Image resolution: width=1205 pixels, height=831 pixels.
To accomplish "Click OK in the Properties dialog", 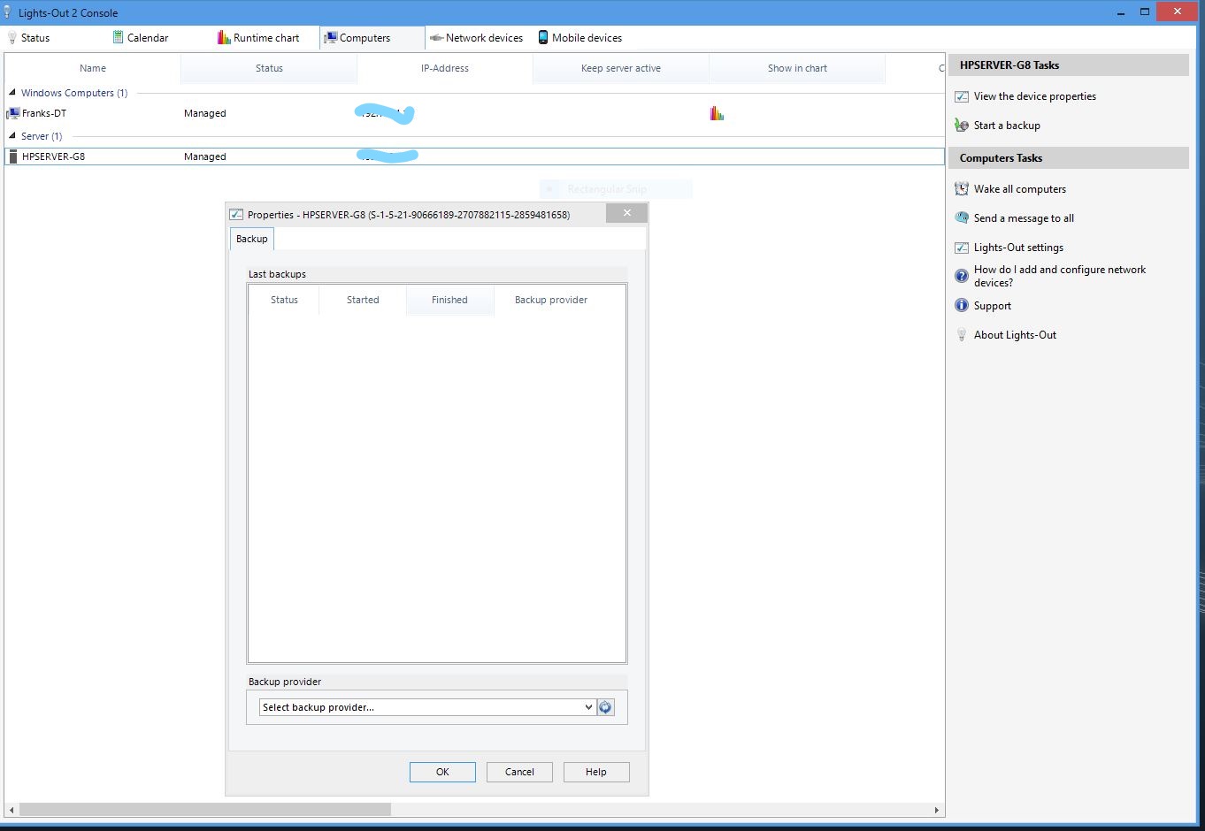I will pyautogui.click(x=442, y=772).
